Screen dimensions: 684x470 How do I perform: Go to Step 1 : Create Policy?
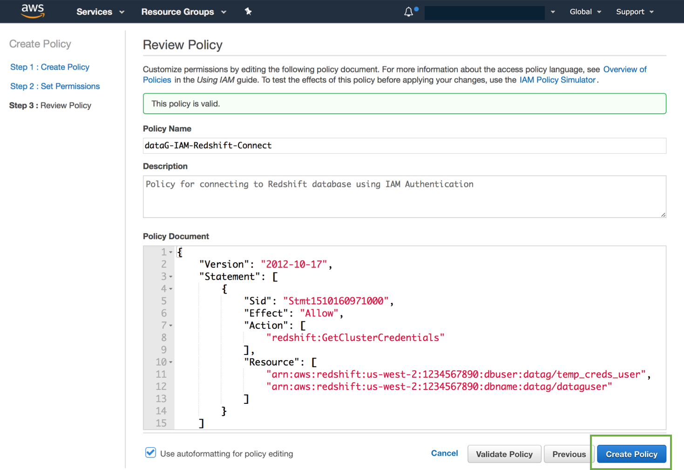50,67
